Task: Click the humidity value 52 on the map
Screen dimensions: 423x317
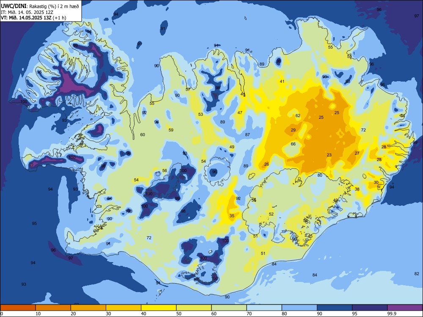Action: [272, 214]
